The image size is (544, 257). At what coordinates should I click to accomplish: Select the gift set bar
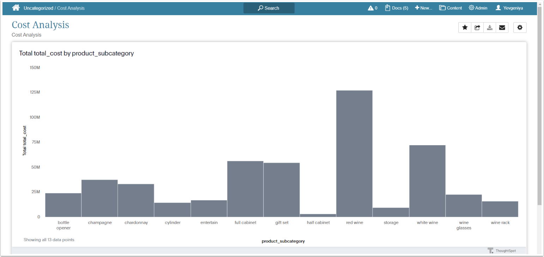click(x=282, y=190)
